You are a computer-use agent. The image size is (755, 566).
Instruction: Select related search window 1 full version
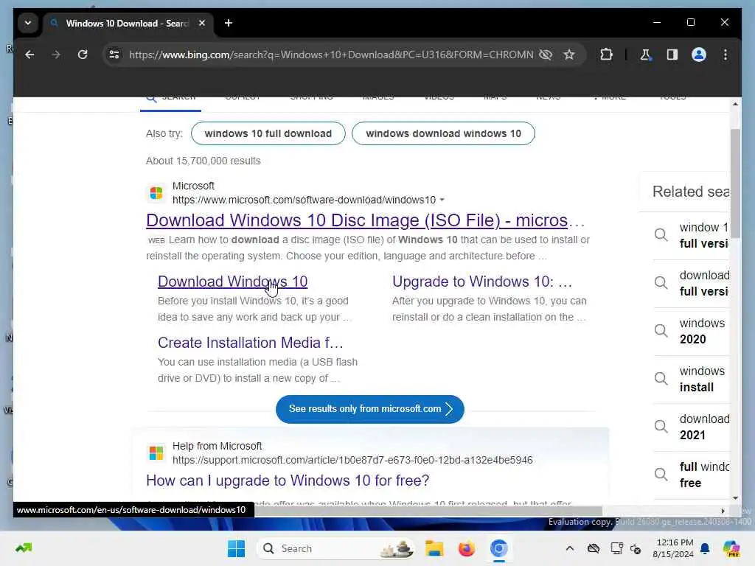point(692,235)
